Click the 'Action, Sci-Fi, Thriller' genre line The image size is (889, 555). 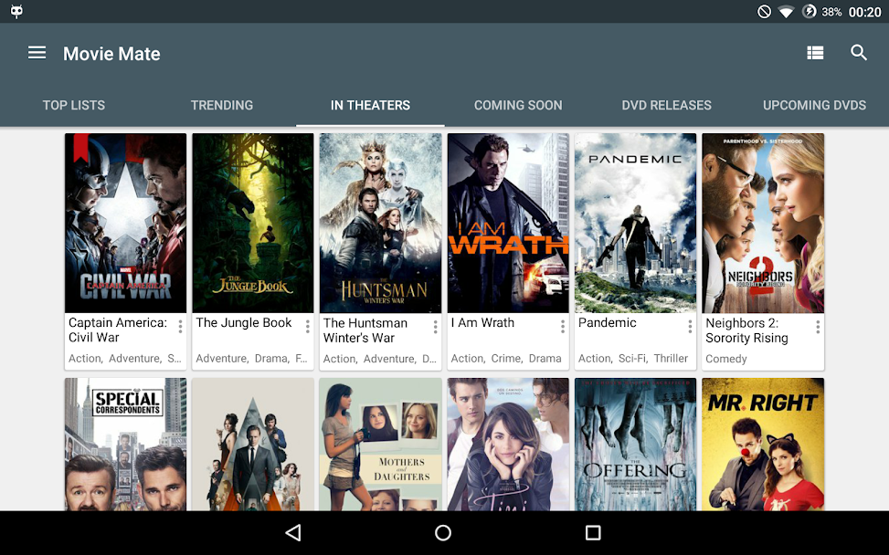633,359
